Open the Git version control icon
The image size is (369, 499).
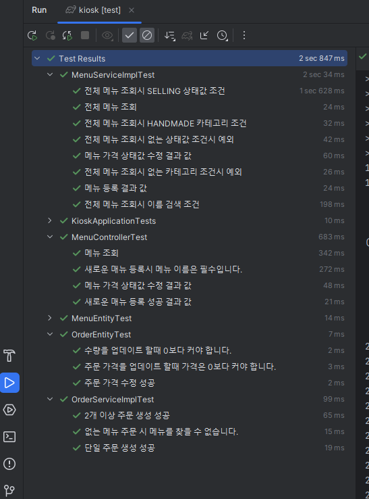(x=9, y=490)
